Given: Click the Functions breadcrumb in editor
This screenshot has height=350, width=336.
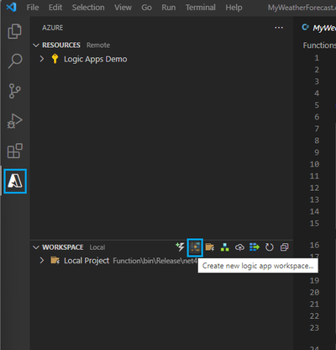Looking at the screenshot, I should pyautogui.click(x=319, y=45).
